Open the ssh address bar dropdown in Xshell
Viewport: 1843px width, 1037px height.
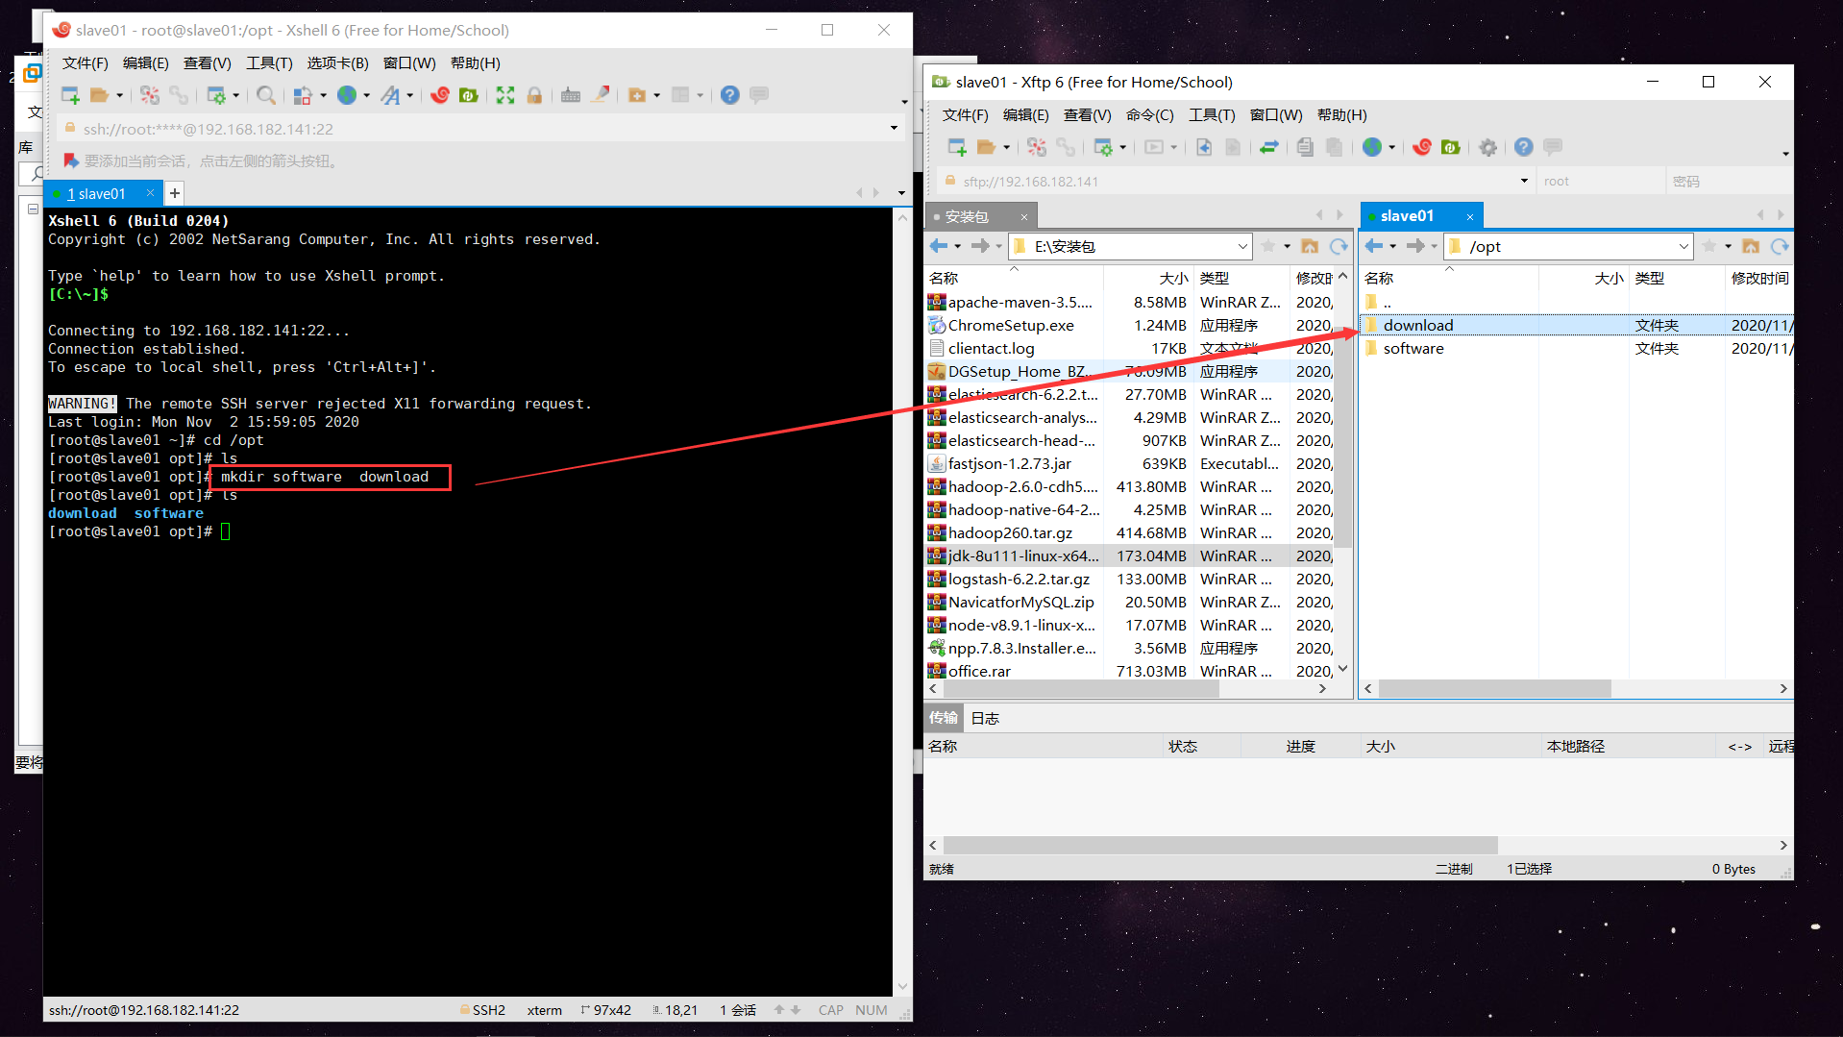[x=894, y=128]
